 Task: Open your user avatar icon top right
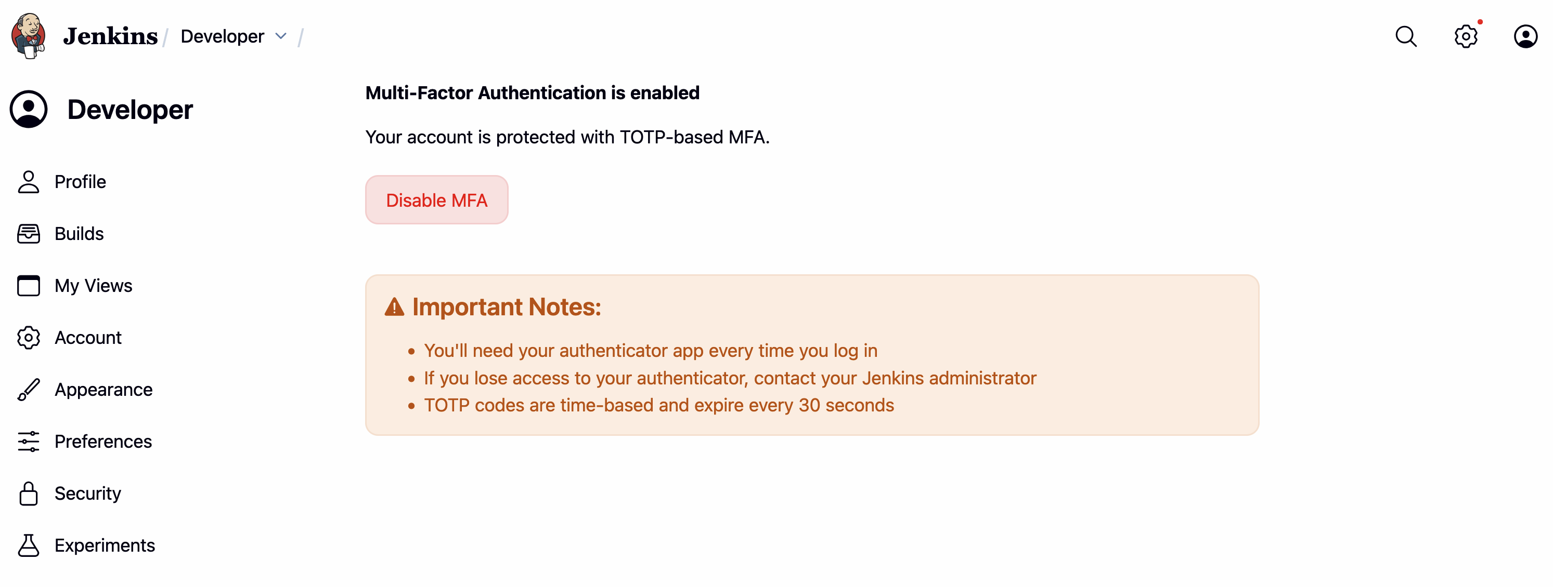(x=1526, y=36)
